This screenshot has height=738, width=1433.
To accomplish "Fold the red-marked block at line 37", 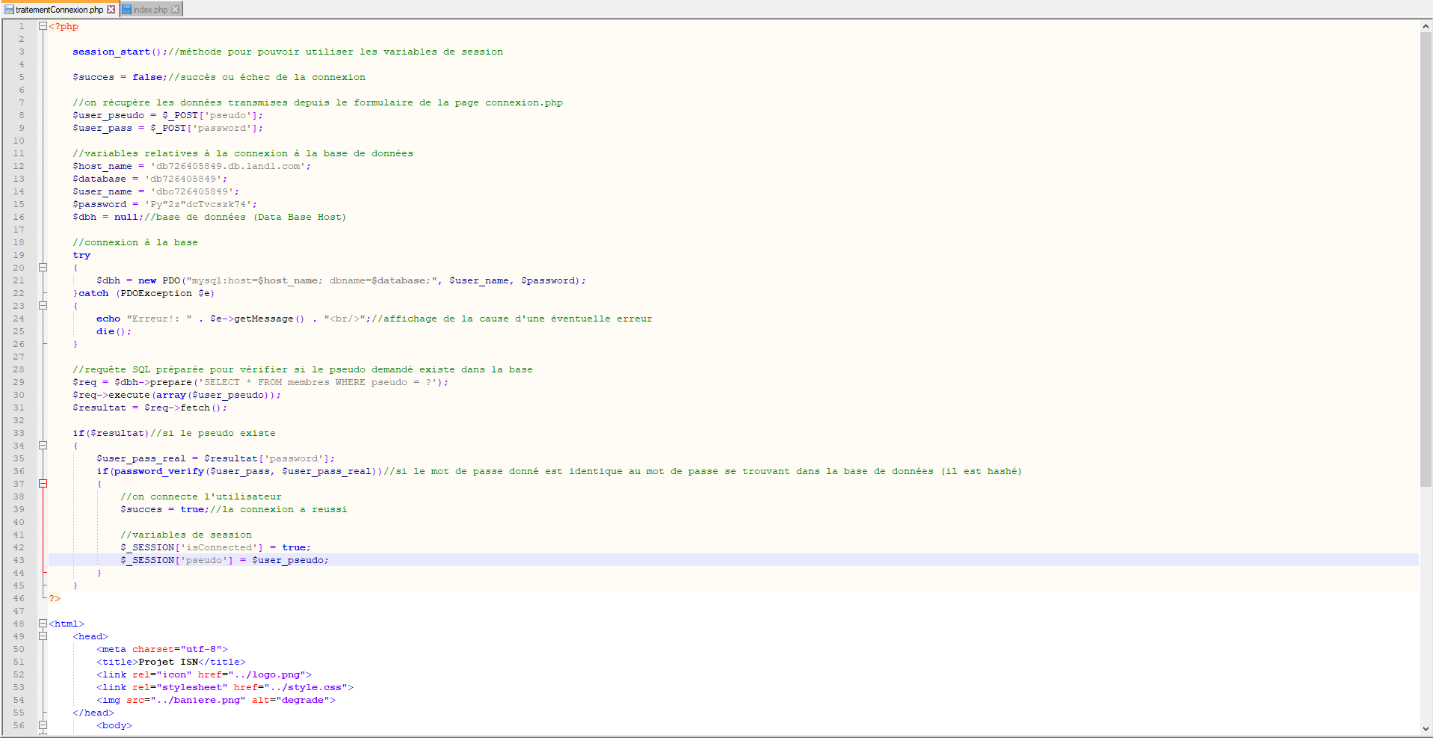I will tap(43, 484).
